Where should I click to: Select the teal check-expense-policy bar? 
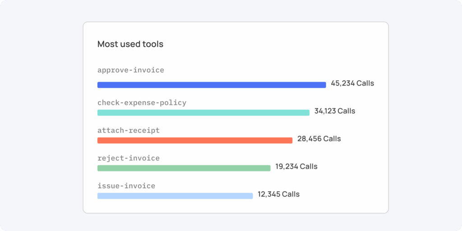pyautogui.click(x=203, y=112)
